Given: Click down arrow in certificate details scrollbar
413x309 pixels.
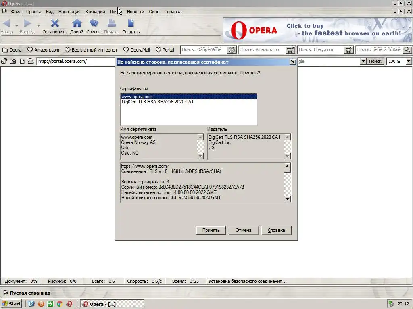Looking at the screenshot, I should click(x=287, y=199).
